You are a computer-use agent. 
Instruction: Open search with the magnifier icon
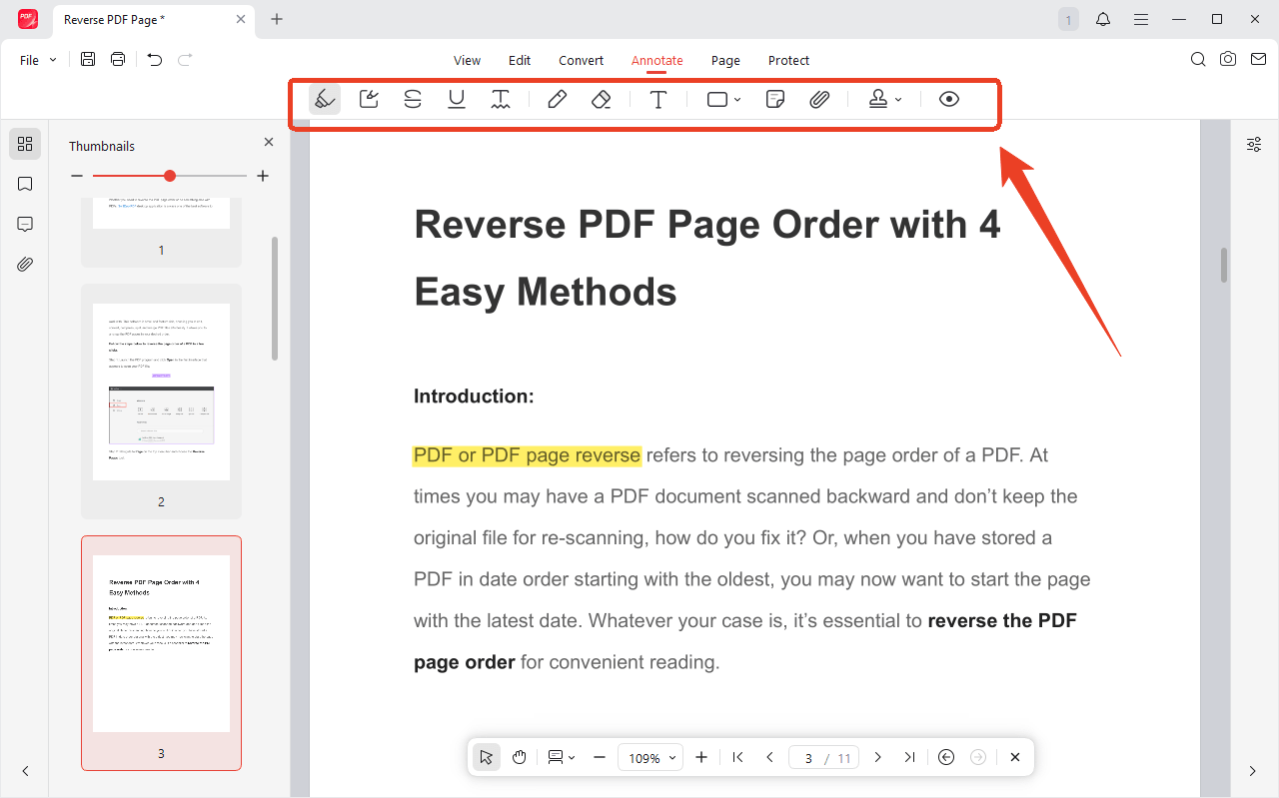(x=1198, y=60)
